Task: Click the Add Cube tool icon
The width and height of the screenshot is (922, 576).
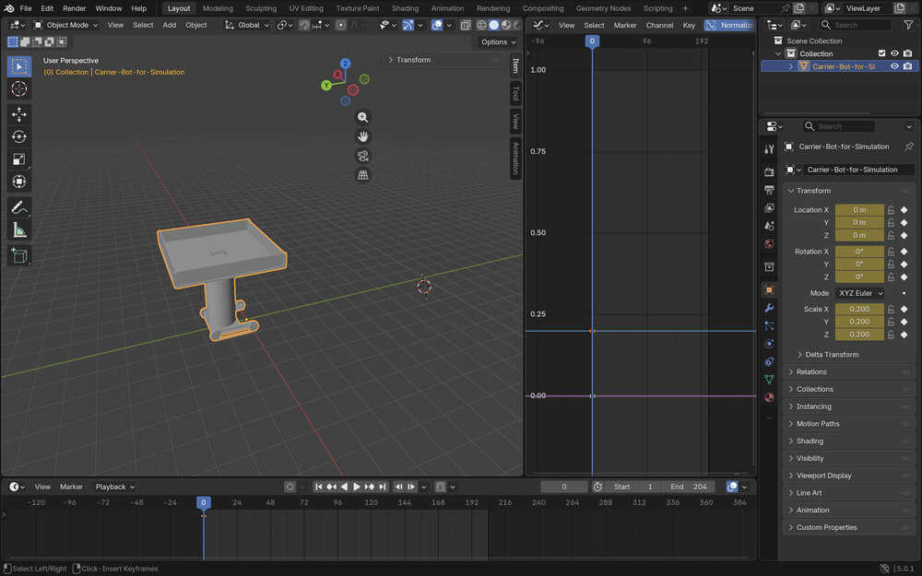Action: (19, 255)
